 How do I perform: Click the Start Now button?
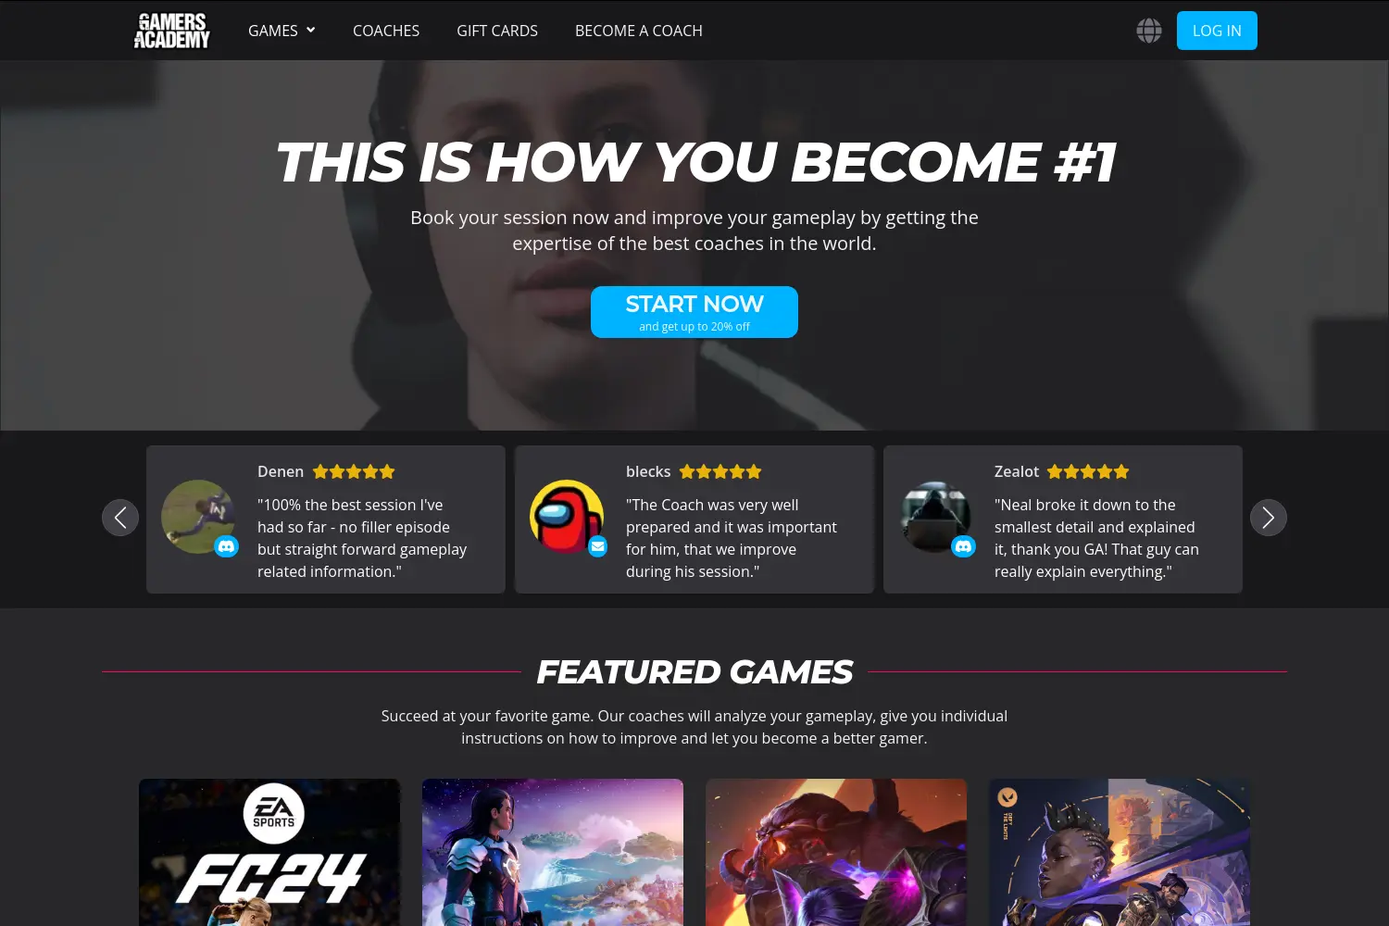pos(694,312)
